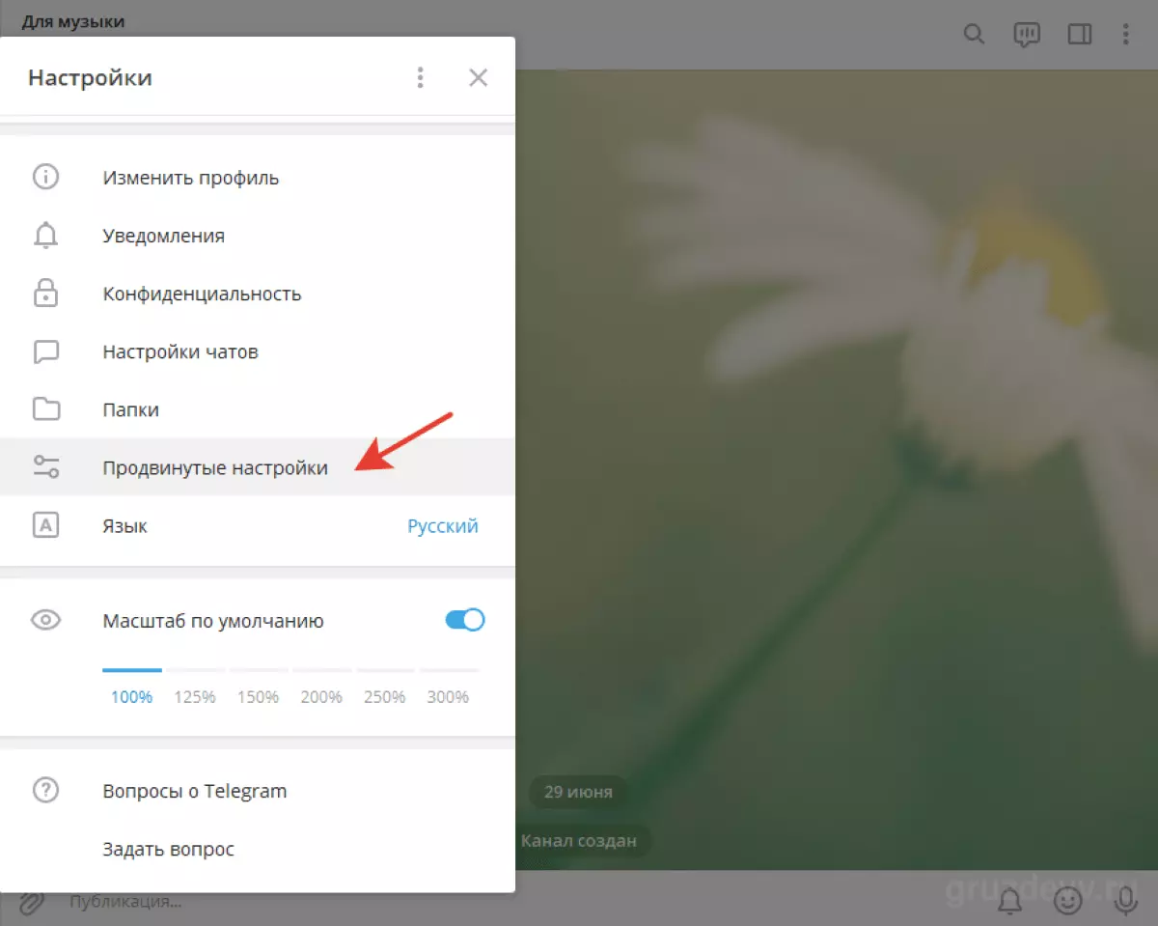Set interface scale to 300%

448,696
